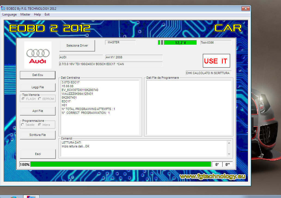
Task: Click the 0'' seconds timer box
Action: point(228,164)
